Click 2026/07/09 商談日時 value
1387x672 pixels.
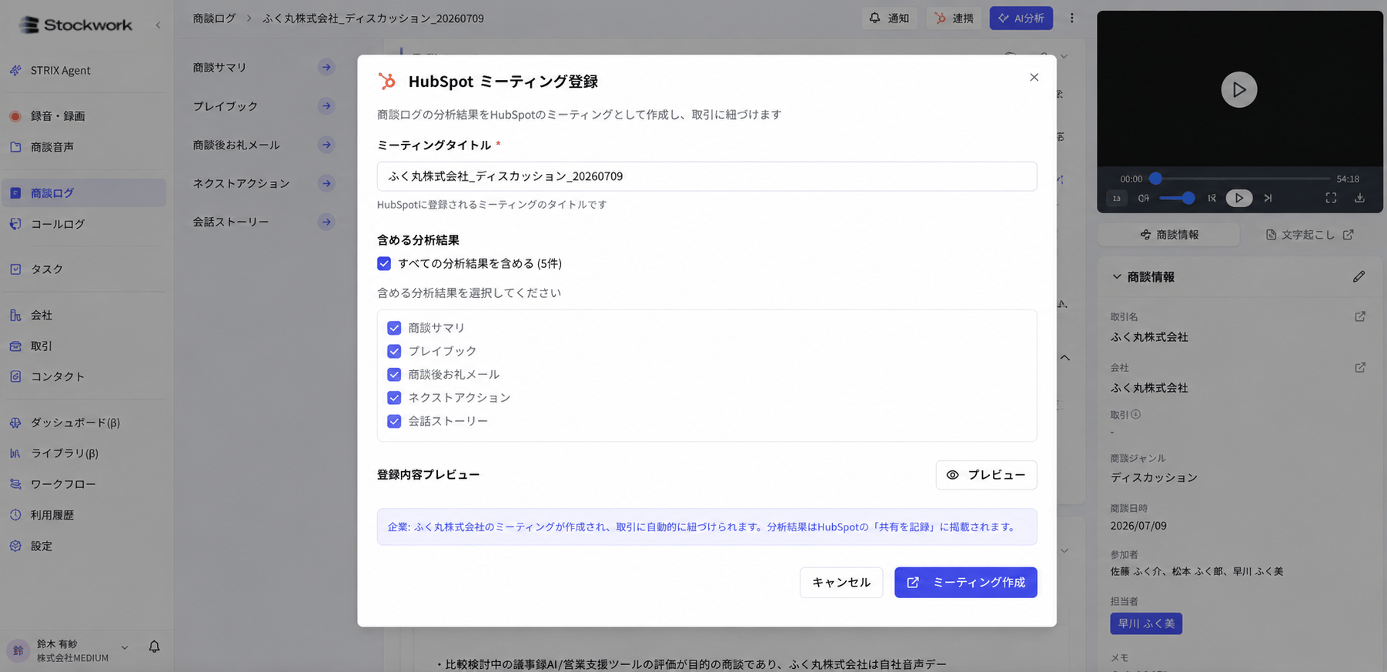click(1138, 527)
